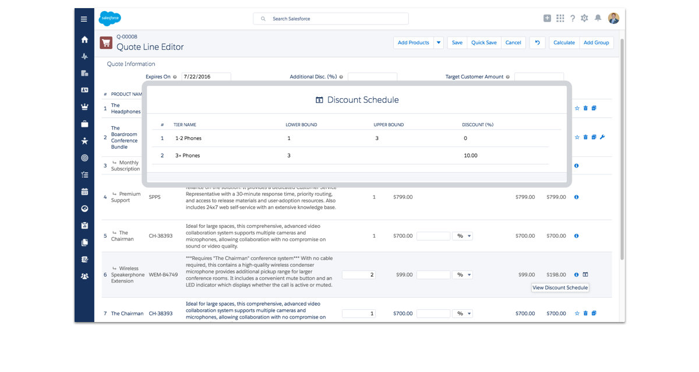
Task: Open the hamburger navigation menu
Action: point(84,19)
